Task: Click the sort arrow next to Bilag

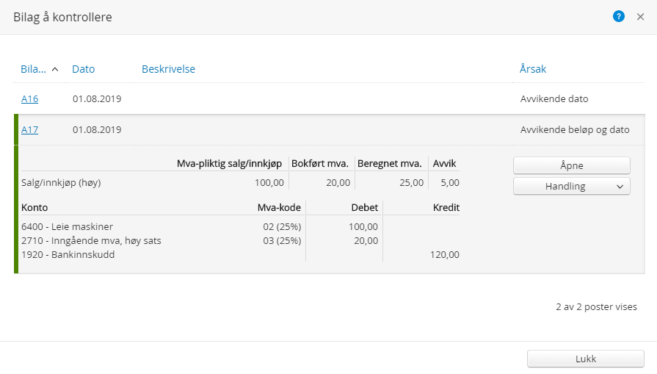Action: point(55,69)
